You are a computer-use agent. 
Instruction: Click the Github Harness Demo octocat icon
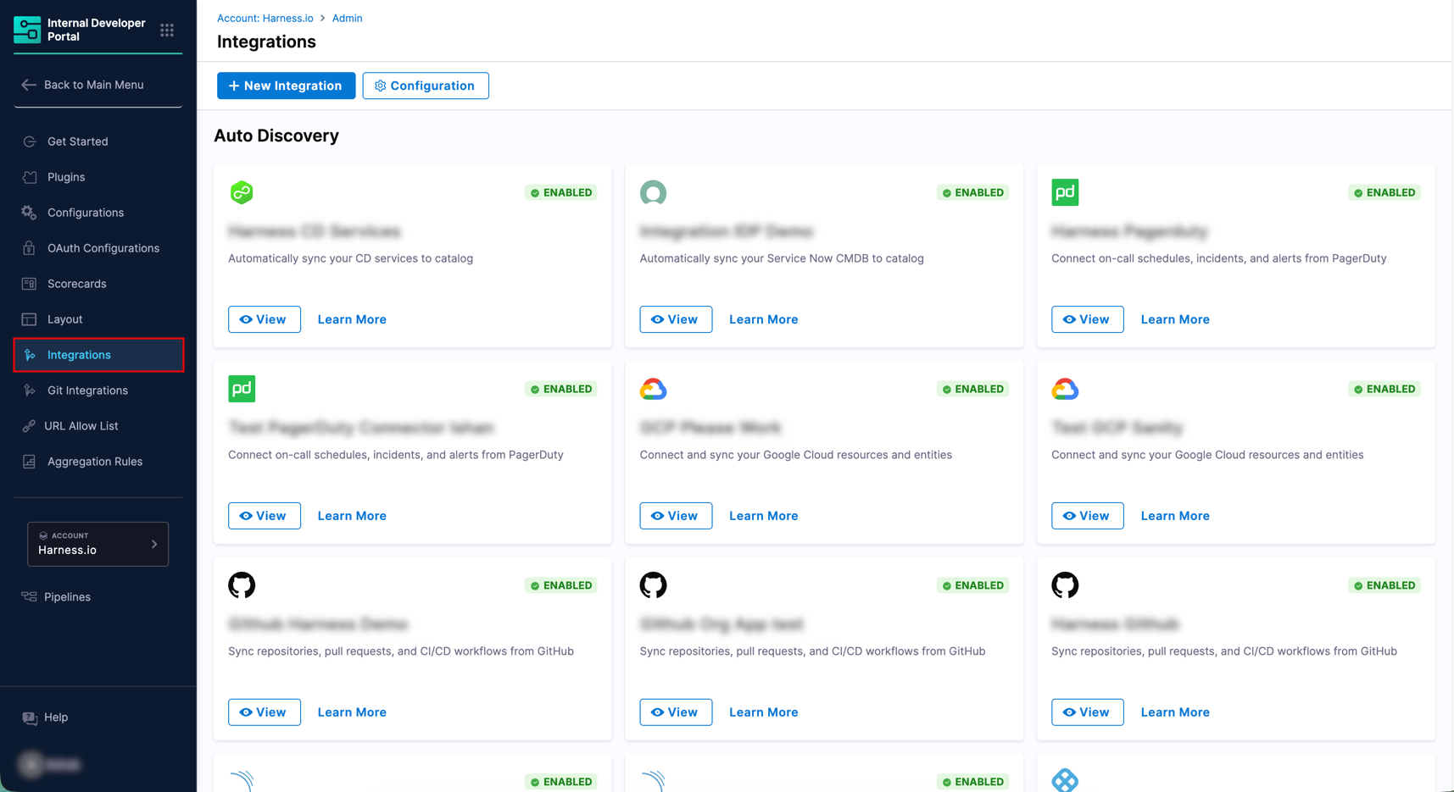point(242,585)
